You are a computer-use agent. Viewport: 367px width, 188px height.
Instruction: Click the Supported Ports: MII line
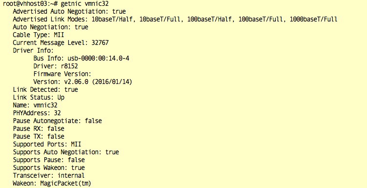point(47,144)
